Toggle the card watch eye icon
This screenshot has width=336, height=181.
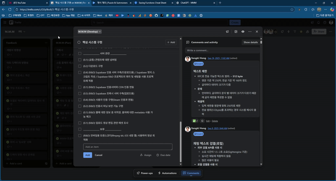click(x=243, y=32)
